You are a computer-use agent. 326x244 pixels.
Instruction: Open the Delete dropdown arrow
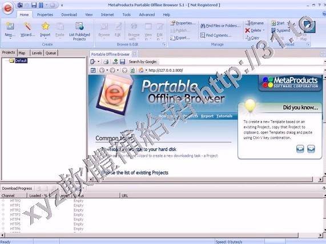(263, 31)
